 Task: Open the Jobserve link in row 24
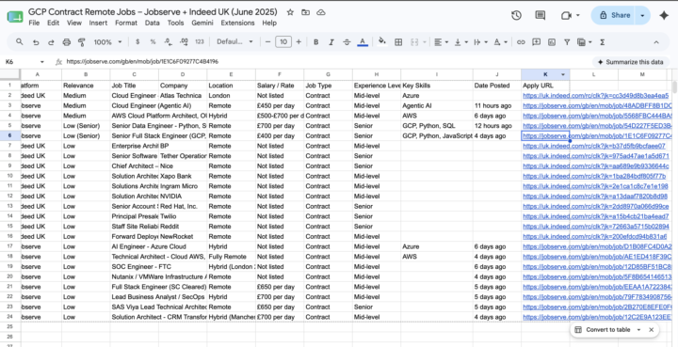click(597, 317)
